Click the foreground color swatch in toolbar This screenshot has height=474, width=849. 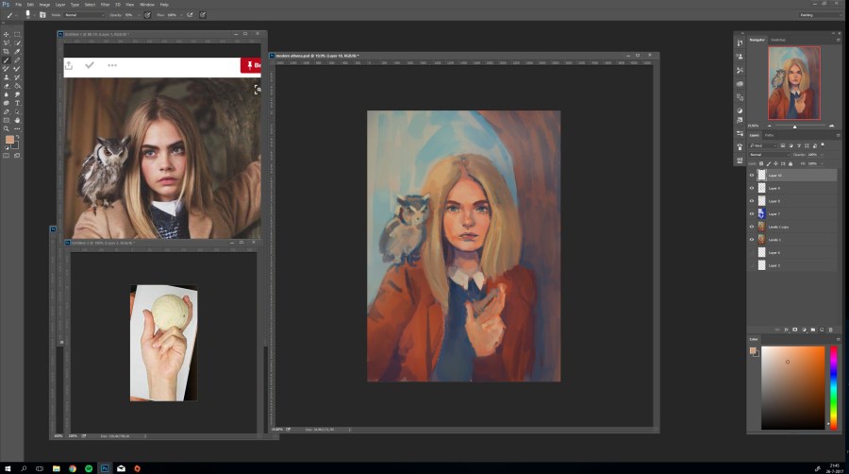click(9, 140)
